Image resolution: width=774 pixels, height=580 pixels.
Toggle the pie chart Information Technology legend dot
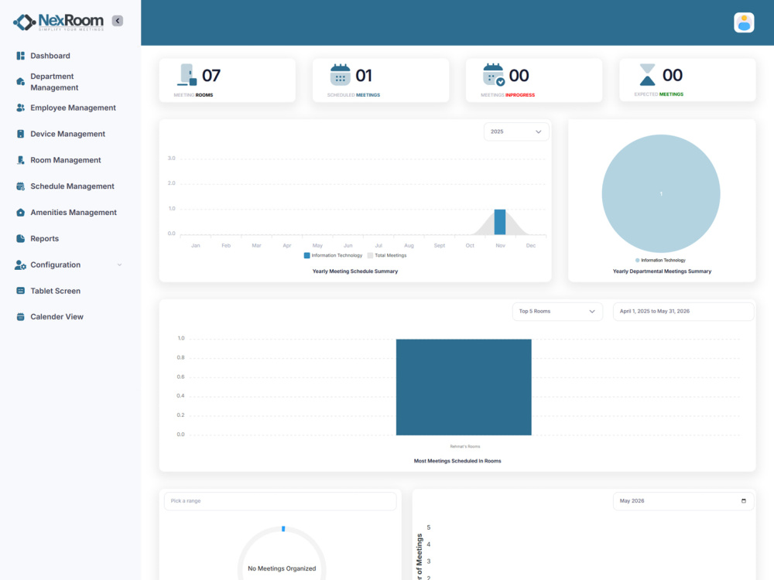[637, 260]
